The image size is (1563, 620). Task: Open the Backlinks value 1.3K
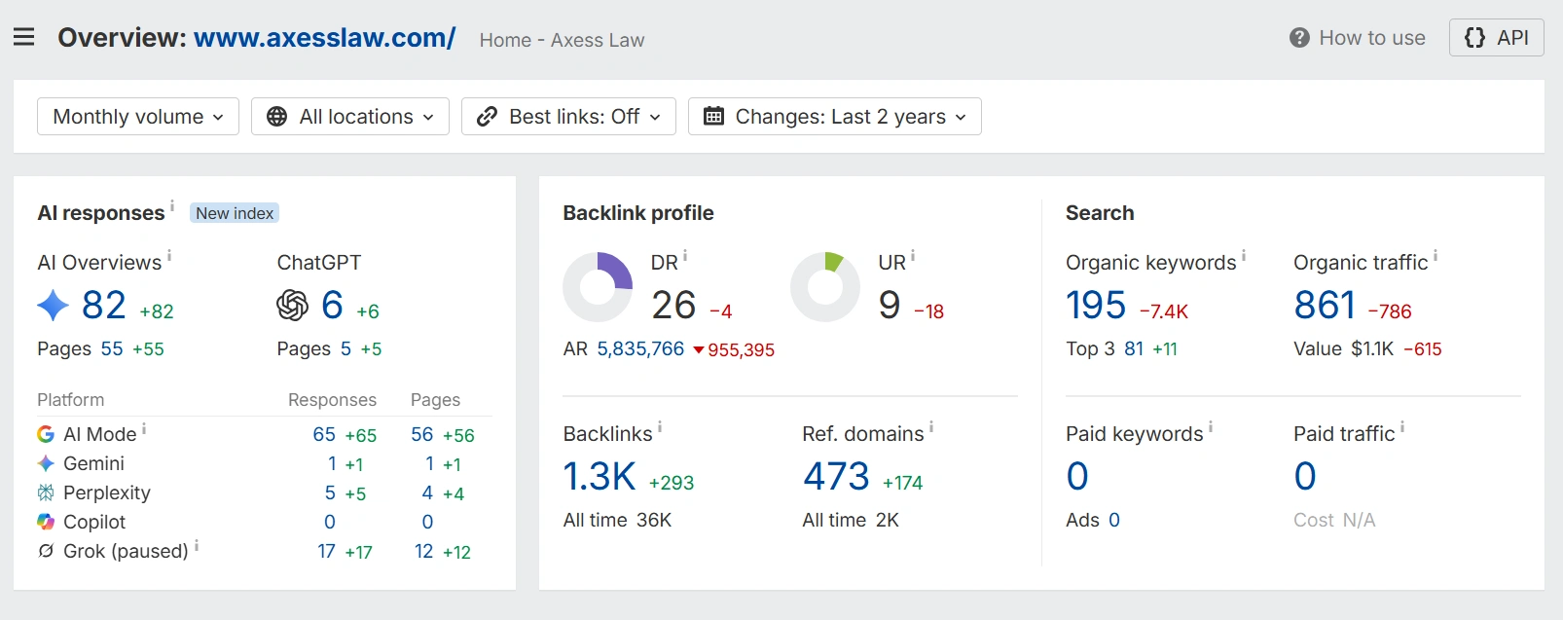pyautogui.click(x=600, y=476)
